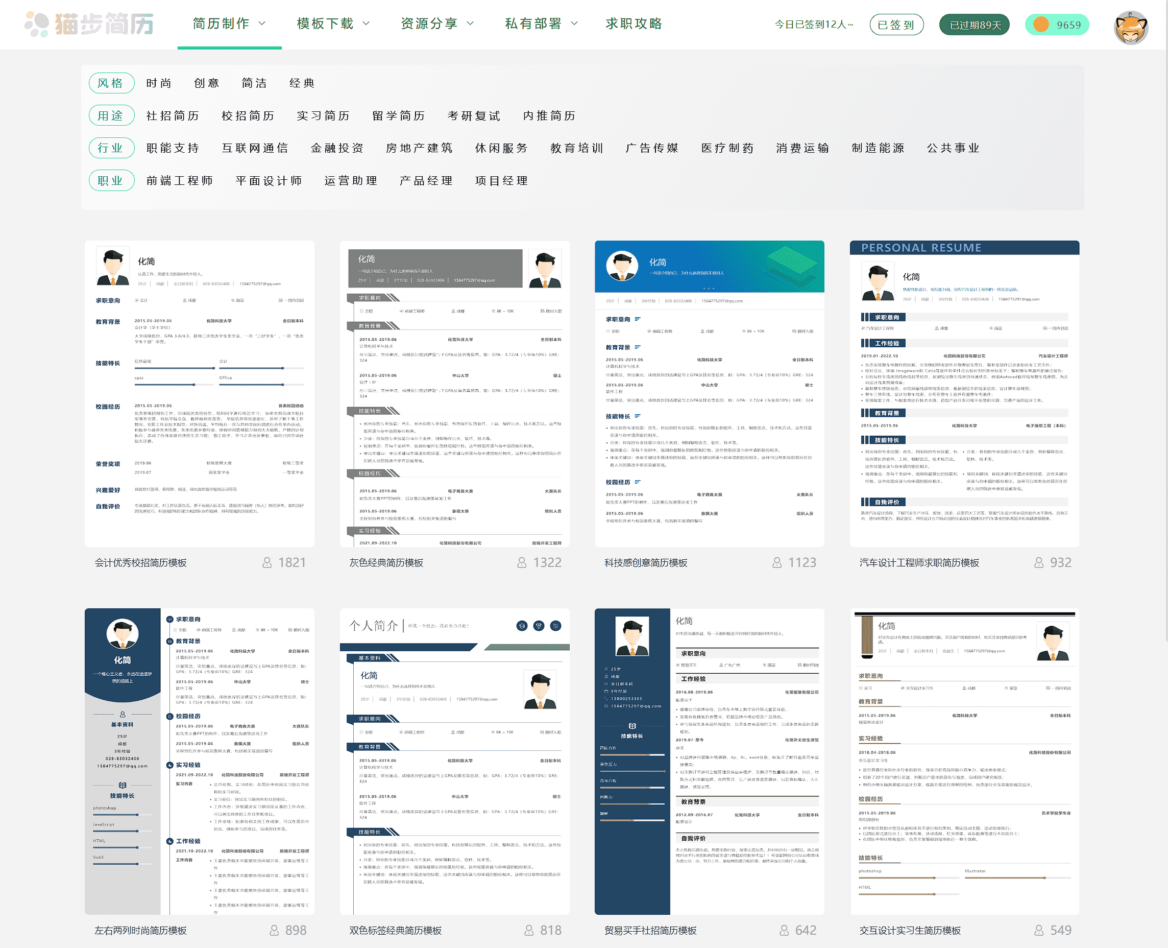Filter usage by 社招简历
The image size is (1168, 948).
173,116
